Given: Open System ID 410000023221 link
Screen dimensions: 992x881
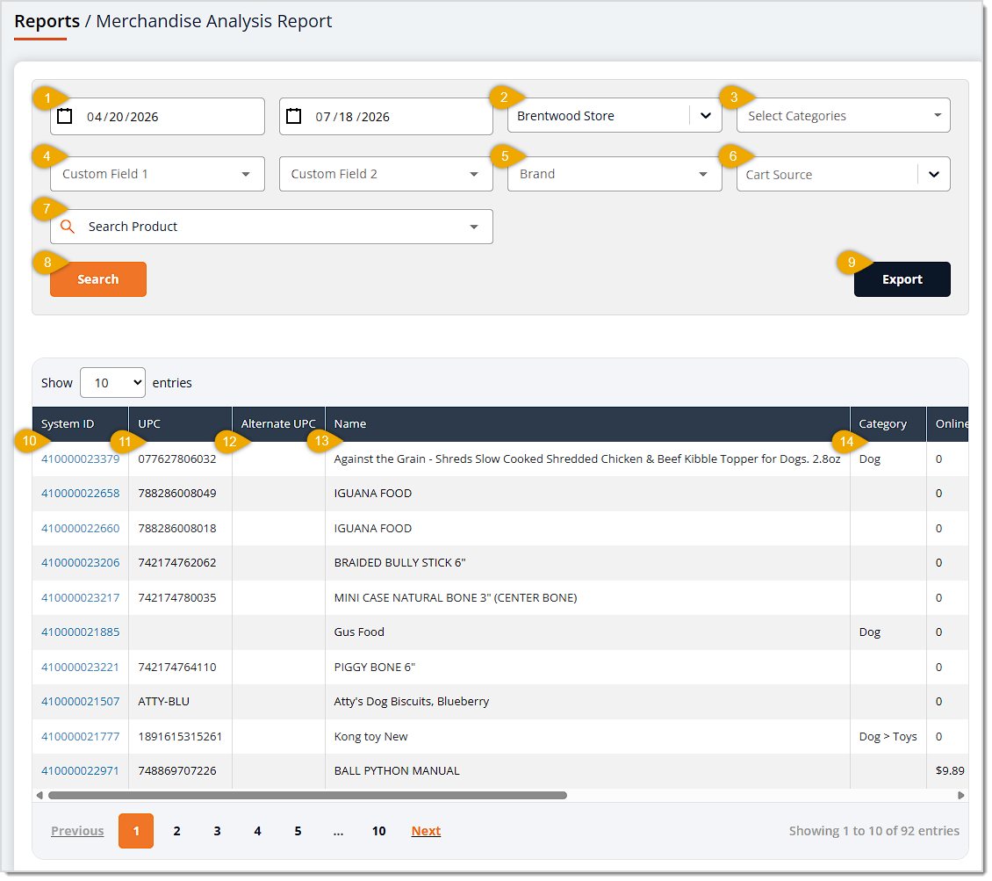Looking at the screenshot, I should pos(81,667).
